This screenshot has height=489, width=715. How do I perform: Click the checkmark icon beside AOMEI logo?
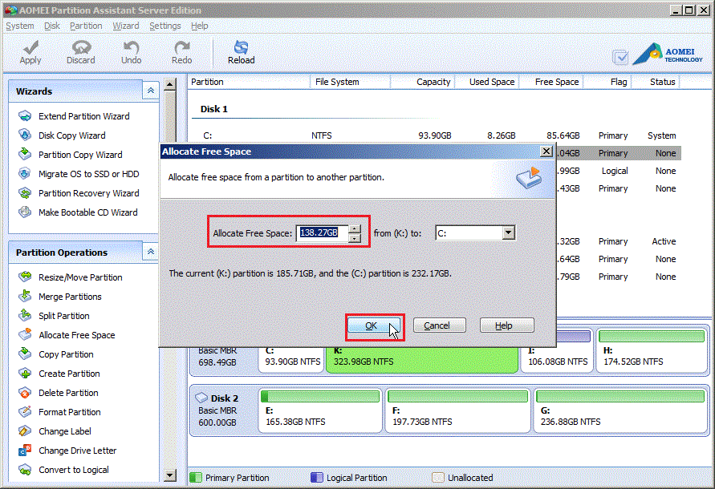click(620, 57)
